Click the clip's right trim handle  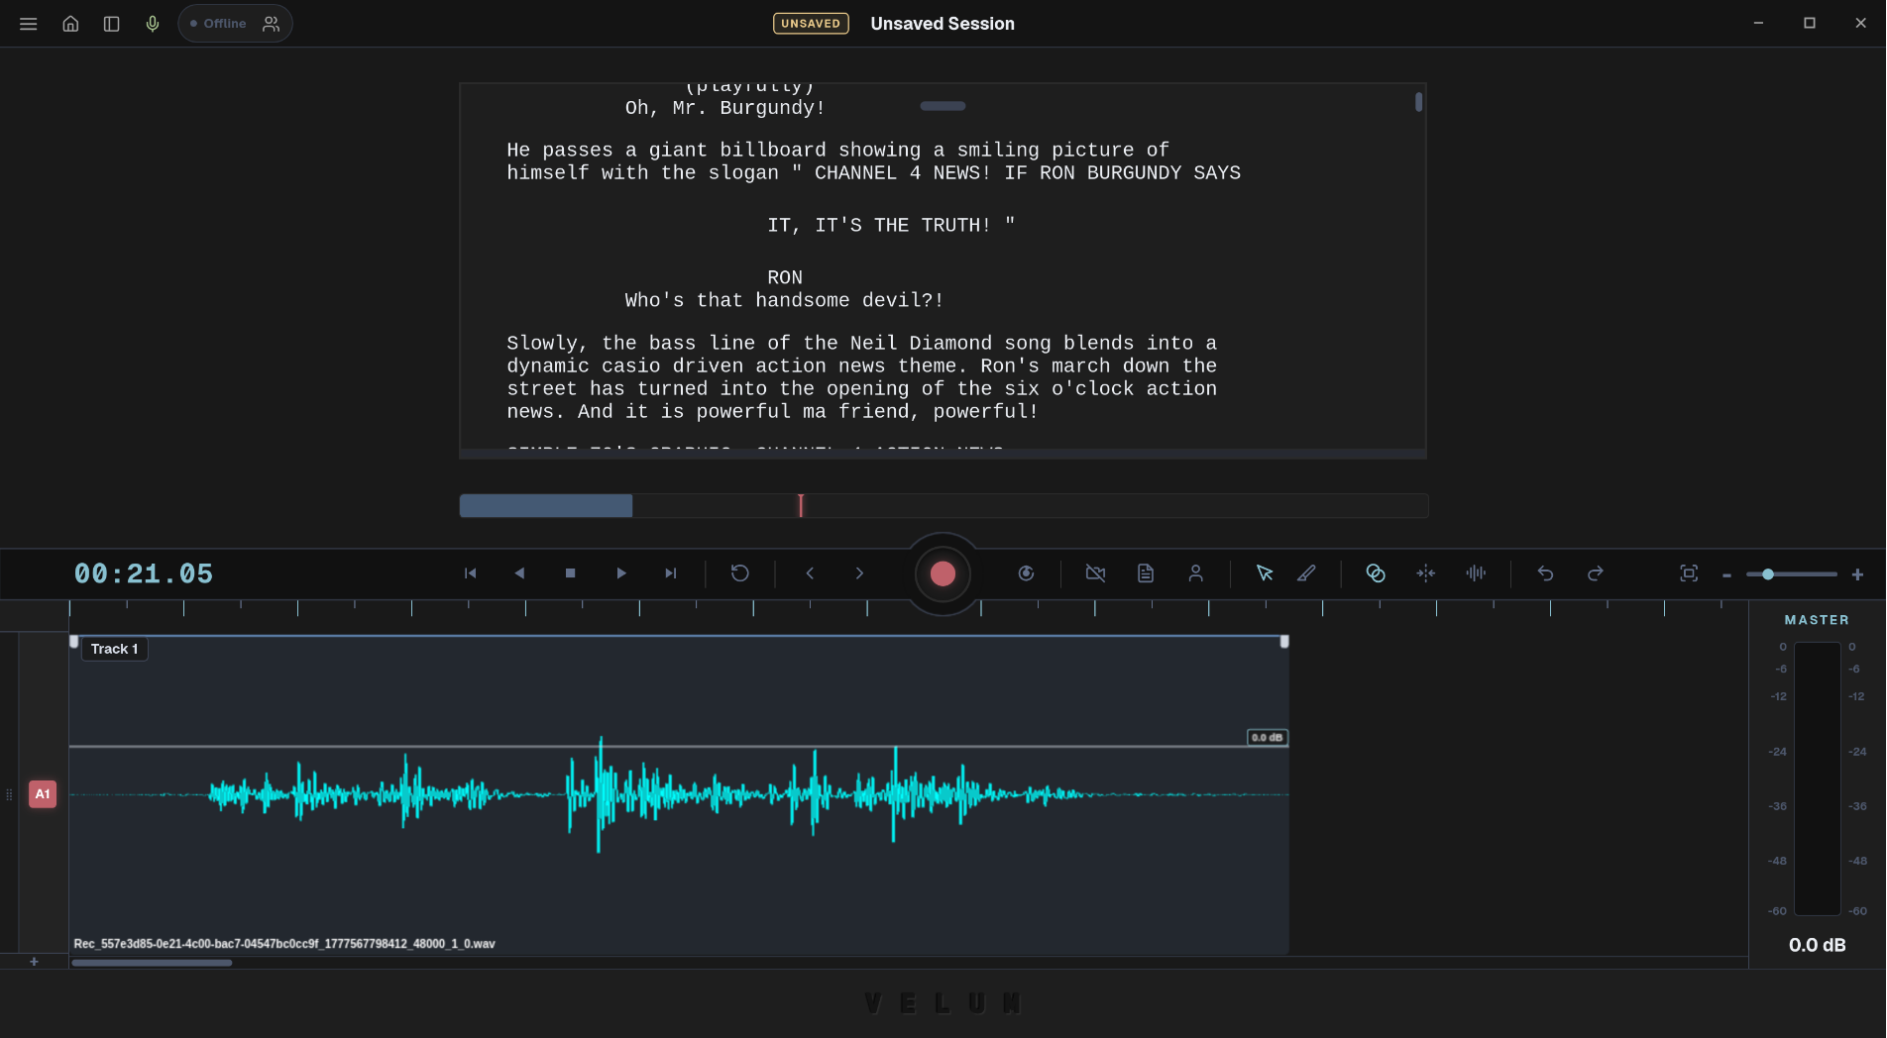tap(1284, 642)
